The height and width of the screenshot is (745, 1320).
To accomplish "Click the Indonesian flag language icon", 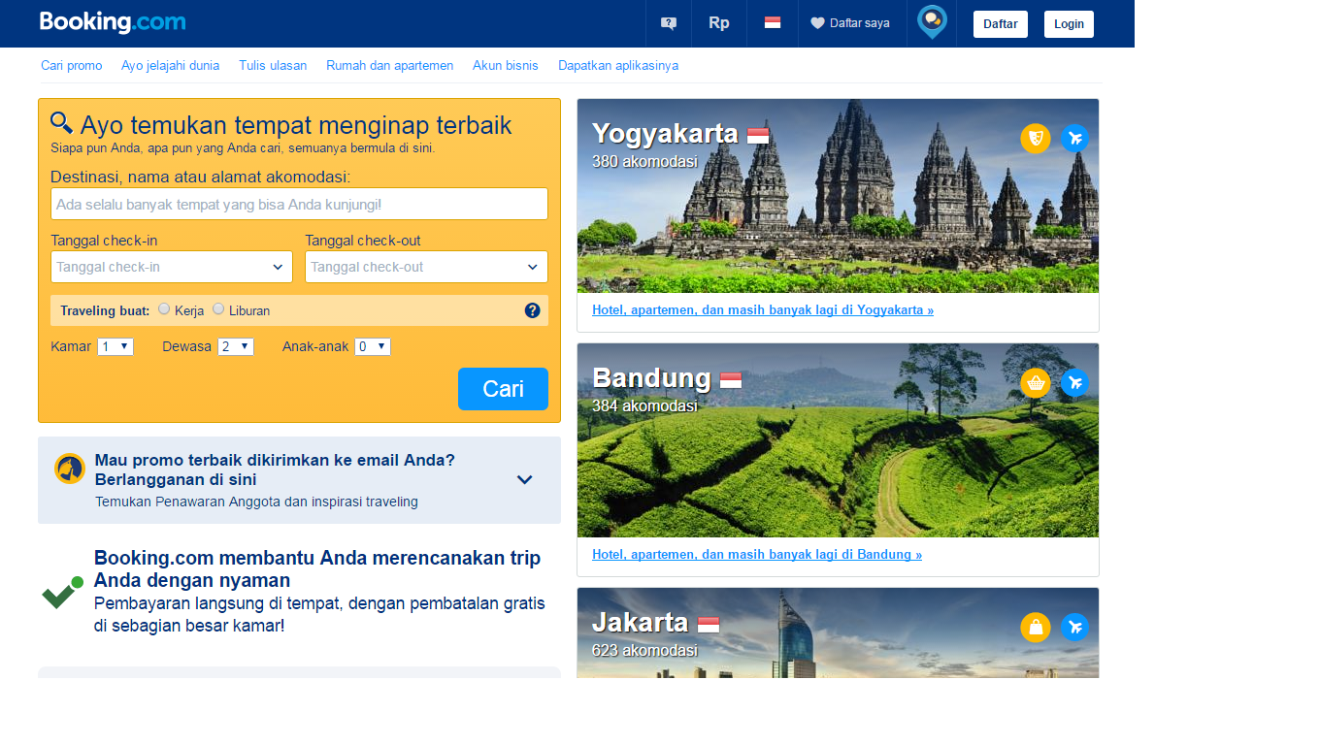I will (772, 22).
